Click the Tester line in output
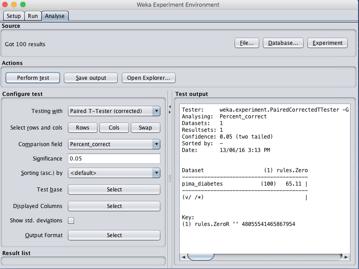Screen dimensions: 359x269 coord(265,110)
